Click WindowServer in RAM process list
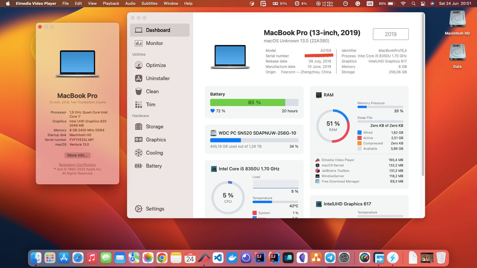 [x=359, y=176]
